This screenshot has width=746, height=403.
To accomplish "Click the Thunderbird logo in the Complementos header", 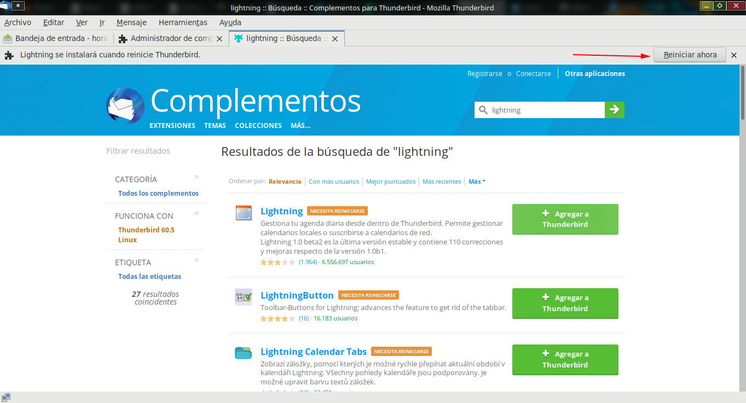I will click(125, 106).
